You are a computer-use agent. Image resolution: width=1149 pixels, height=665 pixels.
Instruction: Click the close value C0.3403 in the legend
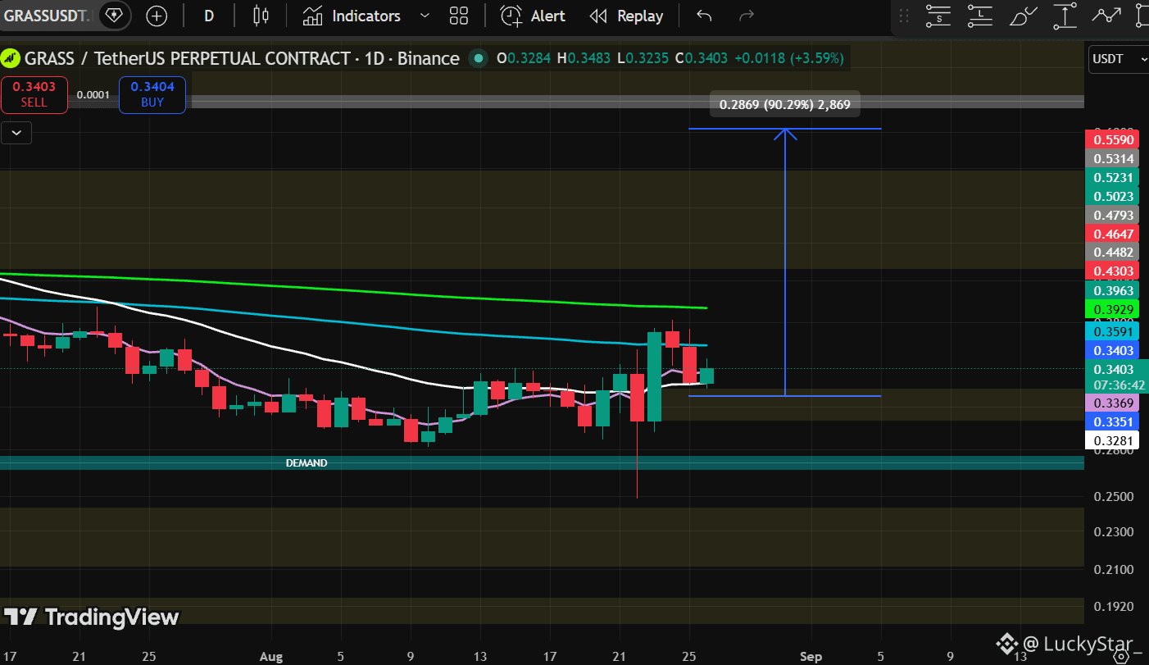point(701,58)
